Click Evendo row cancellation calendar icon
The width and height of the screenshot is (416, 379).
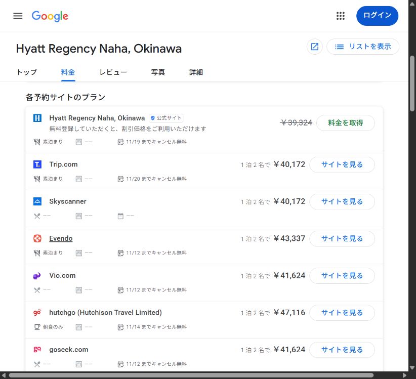click(120, 253)
